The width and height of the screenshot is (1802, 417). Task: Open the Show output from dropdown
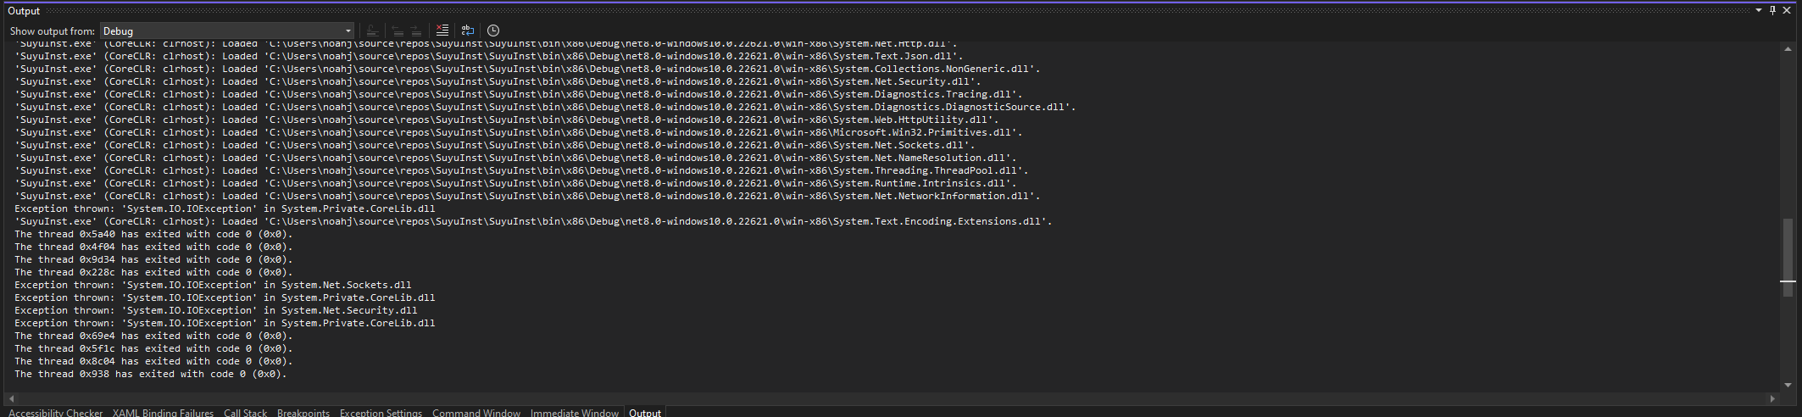tap(227, 31)
